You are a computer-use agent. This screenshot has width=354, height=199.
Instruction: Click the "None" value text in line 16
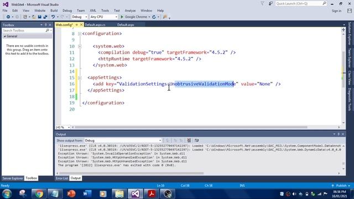tap(264, 84)
